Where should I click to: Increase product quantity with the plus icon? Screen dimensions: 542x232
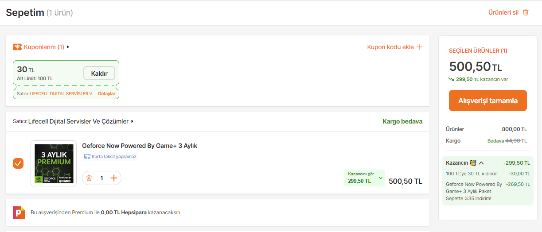tap(114, 178)
